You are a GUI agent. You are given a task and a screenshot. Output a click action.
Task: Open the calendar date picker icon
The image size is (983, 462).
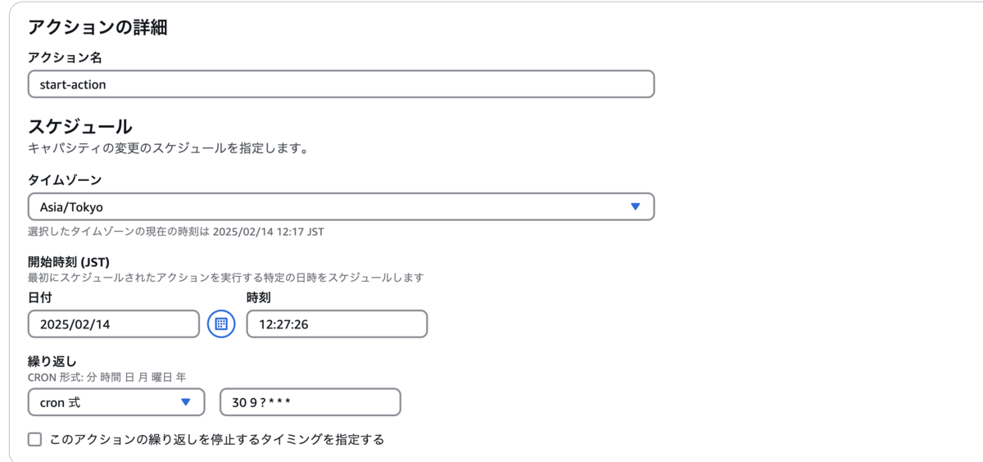(x=220, y=324)
